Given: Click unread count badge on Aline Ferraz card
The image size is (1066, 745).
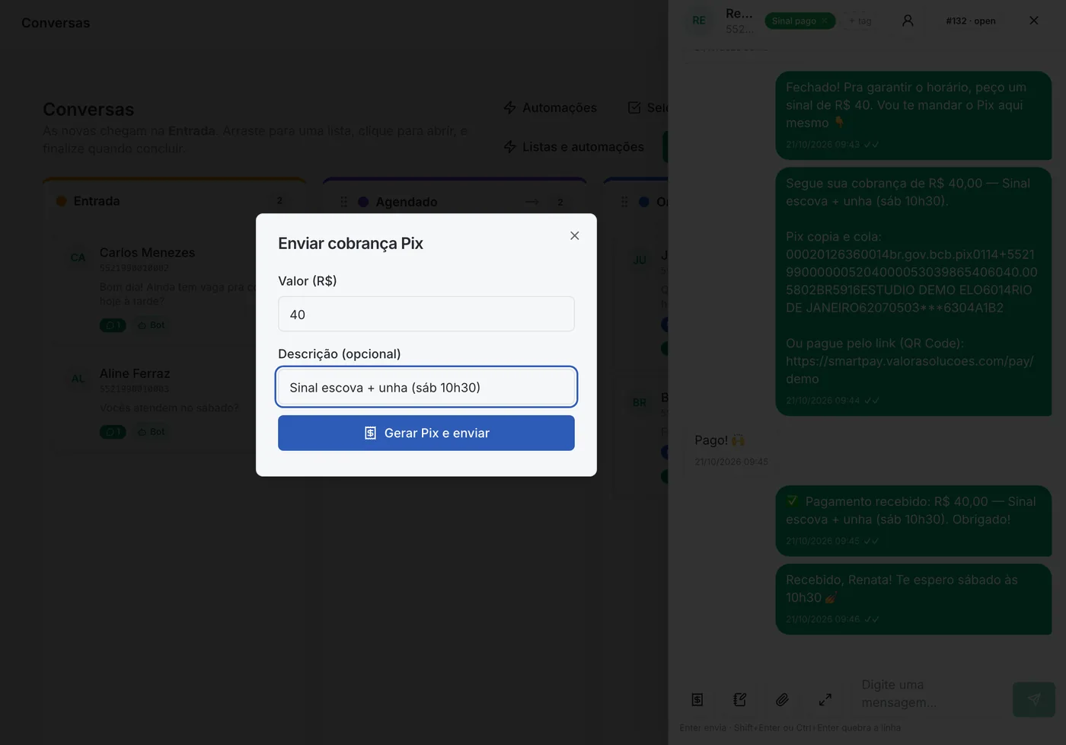Looking at the screenshot, I should point(113,432).
